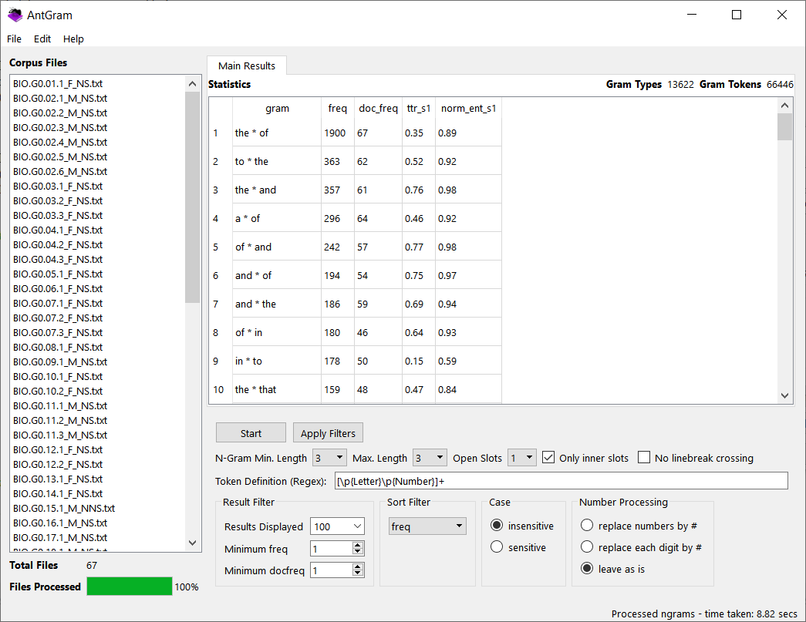Open Results Displayed combo box
Screen dimensions: 806x622
pos(337,526)
